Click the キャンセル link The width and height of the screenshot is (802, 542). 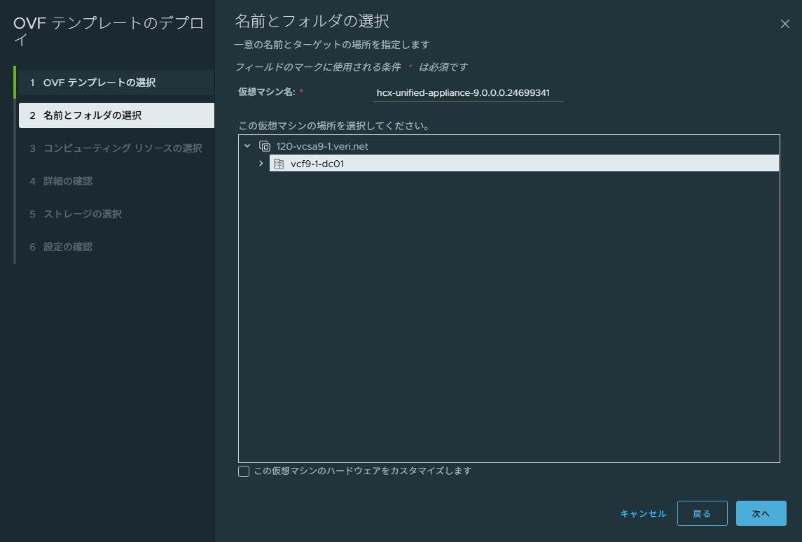point(642,513)
